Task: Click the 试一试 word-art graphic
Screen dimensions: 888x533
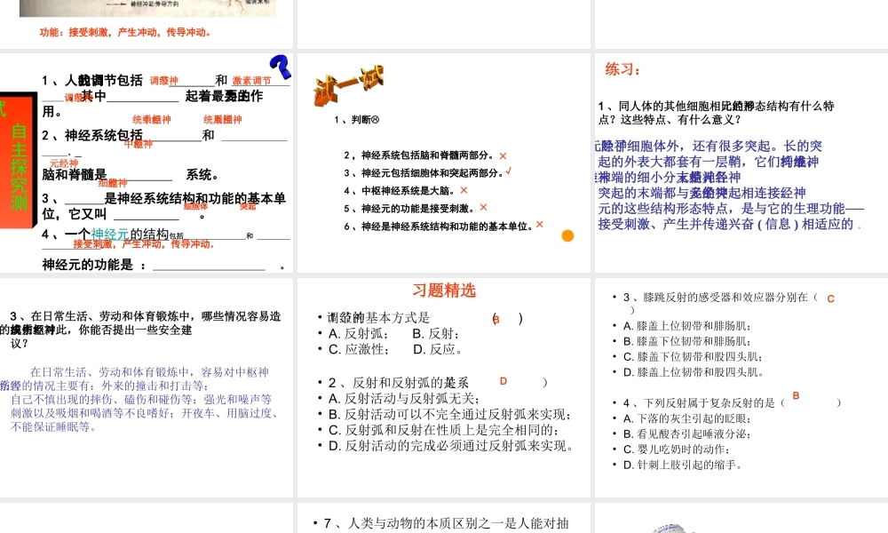Action: 348,85
